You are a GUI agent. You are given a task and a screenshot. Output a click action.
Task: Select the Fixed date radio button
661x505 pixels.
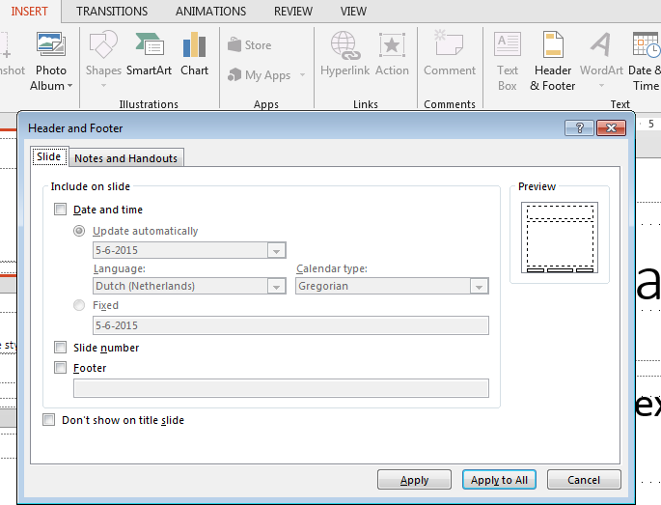(79, 305)
